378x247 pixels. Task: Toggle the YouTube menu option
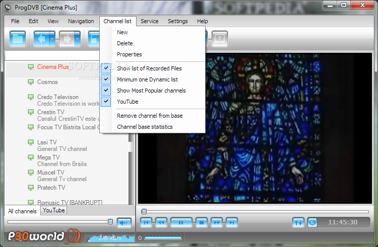coord(153,102)
